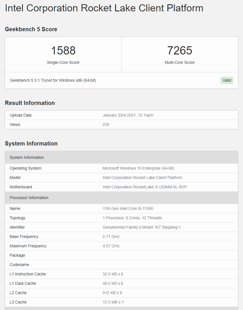
Task: Click the Processor Information section header
Action: pos(121,198)
